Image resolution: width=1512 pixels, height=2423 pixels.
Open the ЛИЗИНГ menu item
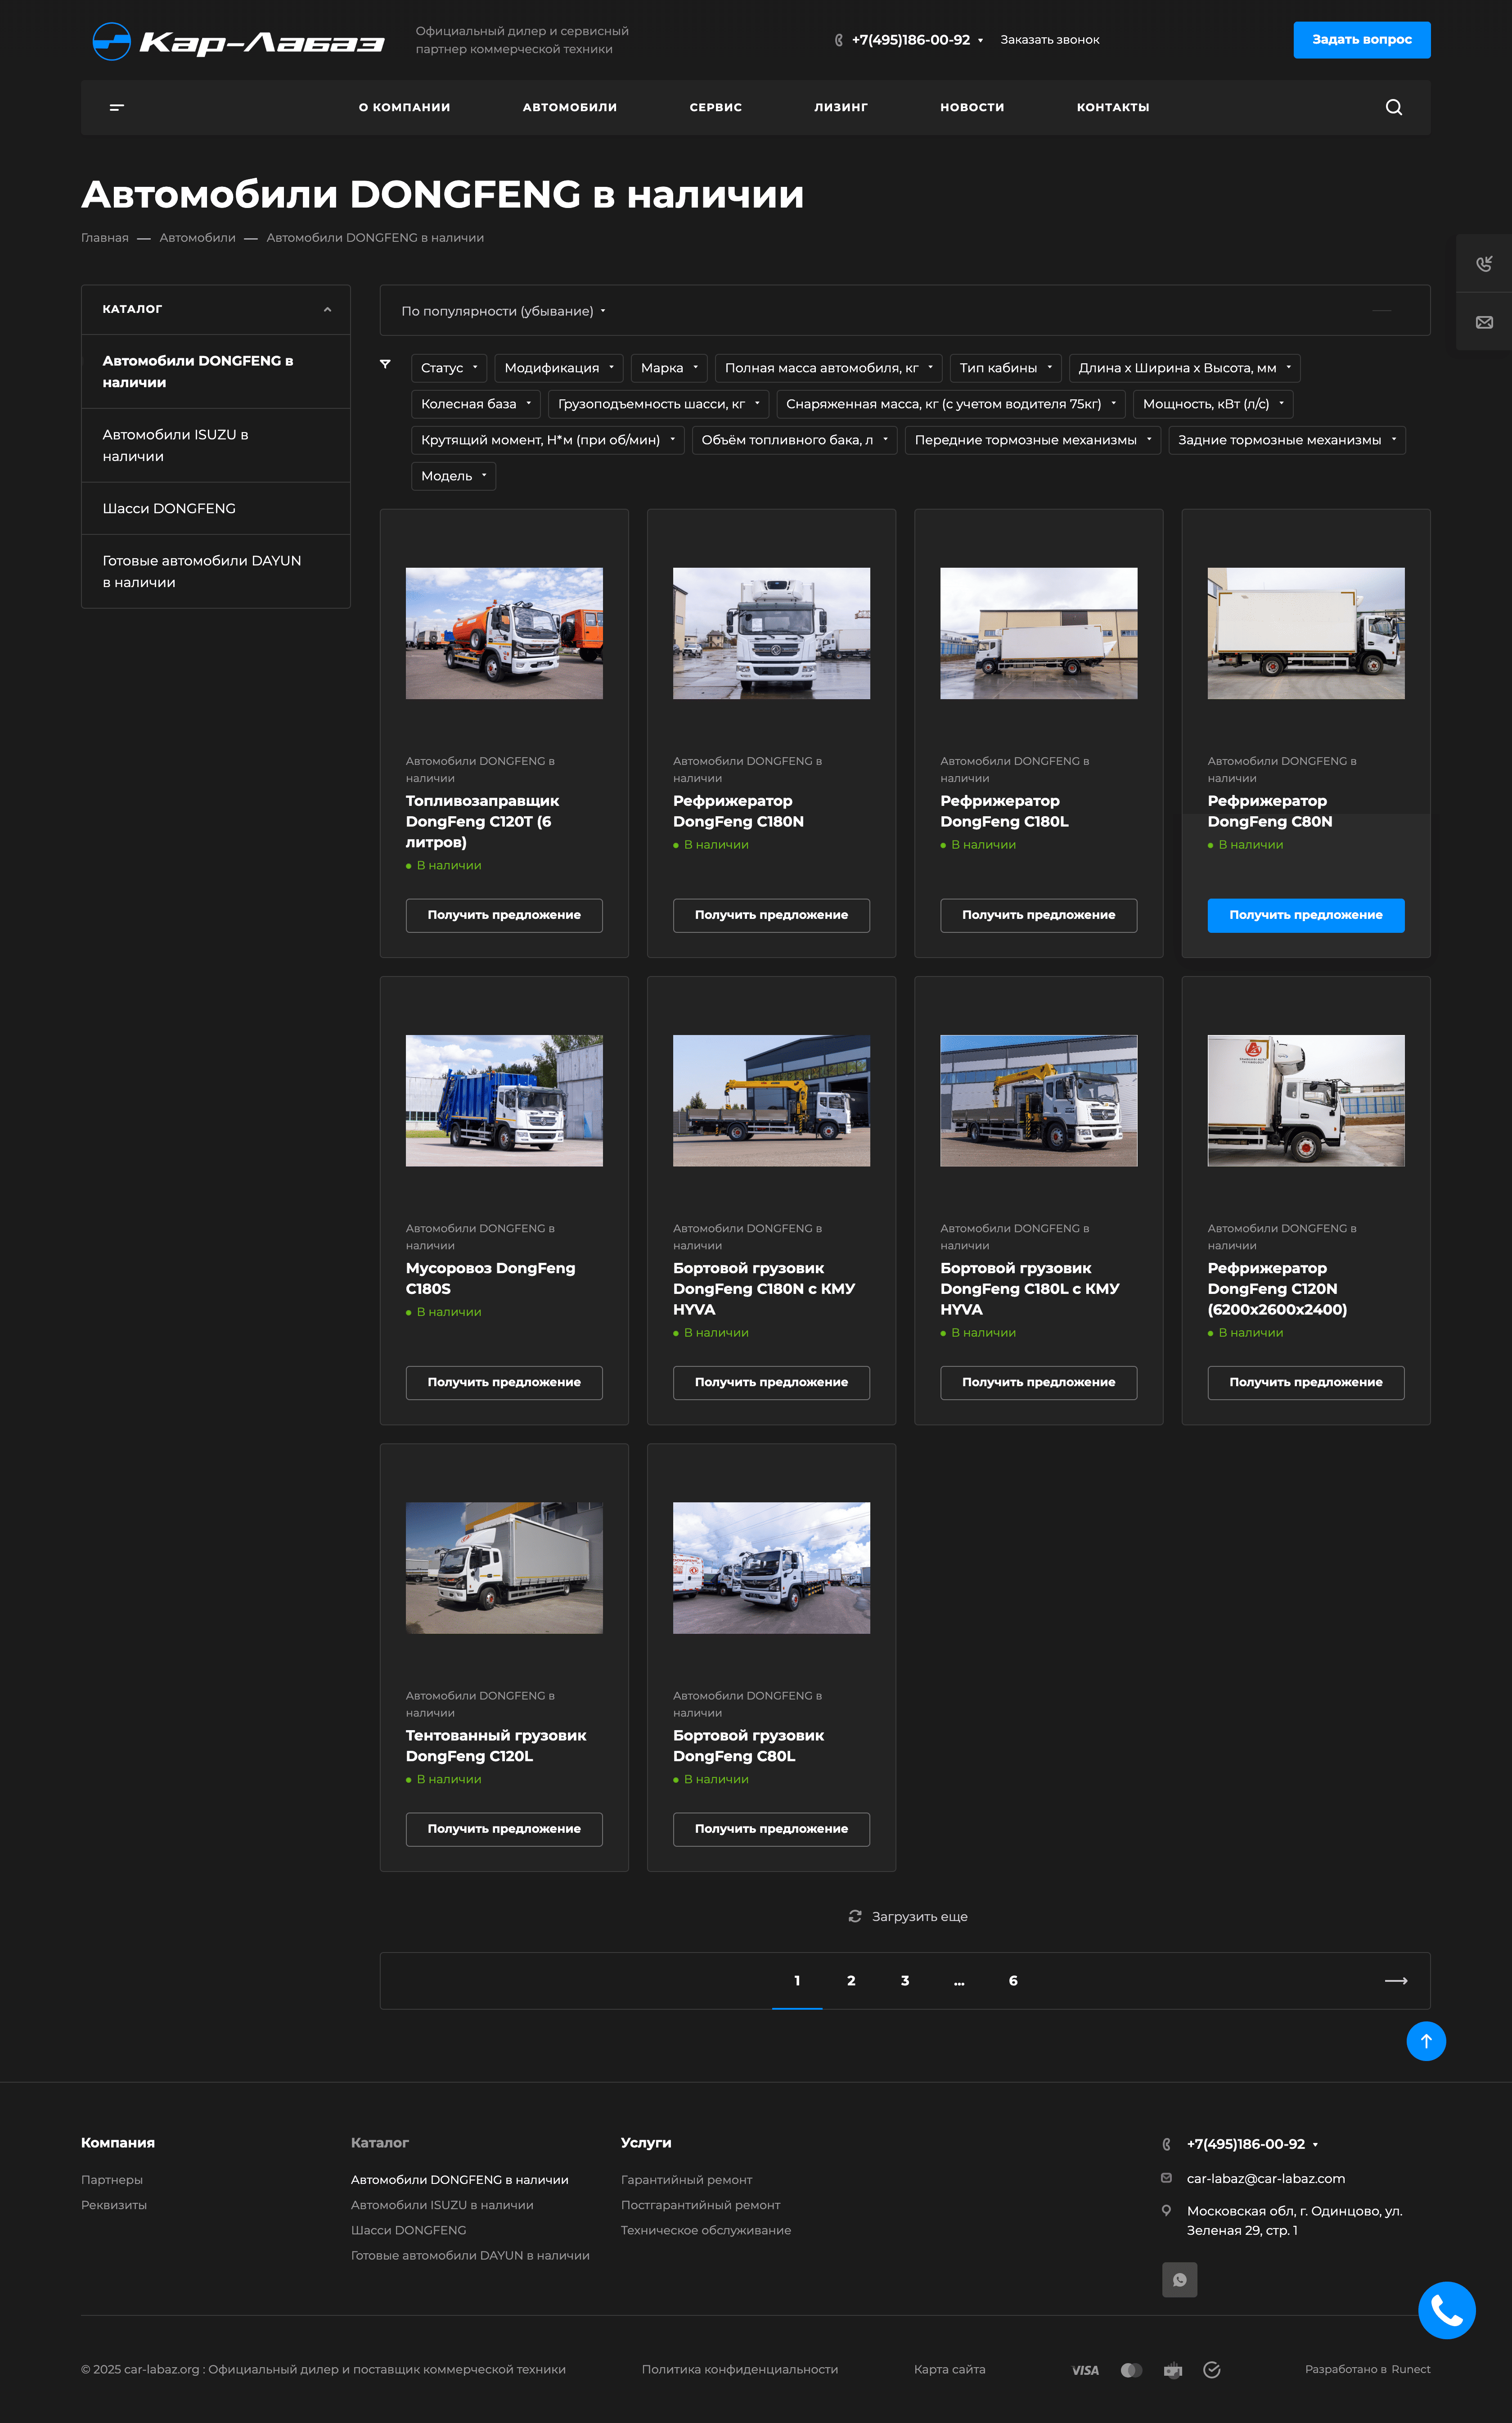coord(841,107)
